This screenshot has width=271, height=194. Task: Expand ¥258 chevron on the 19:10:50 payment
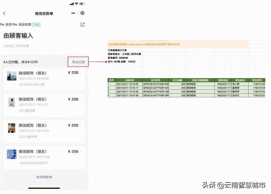(x=80, y=126)
